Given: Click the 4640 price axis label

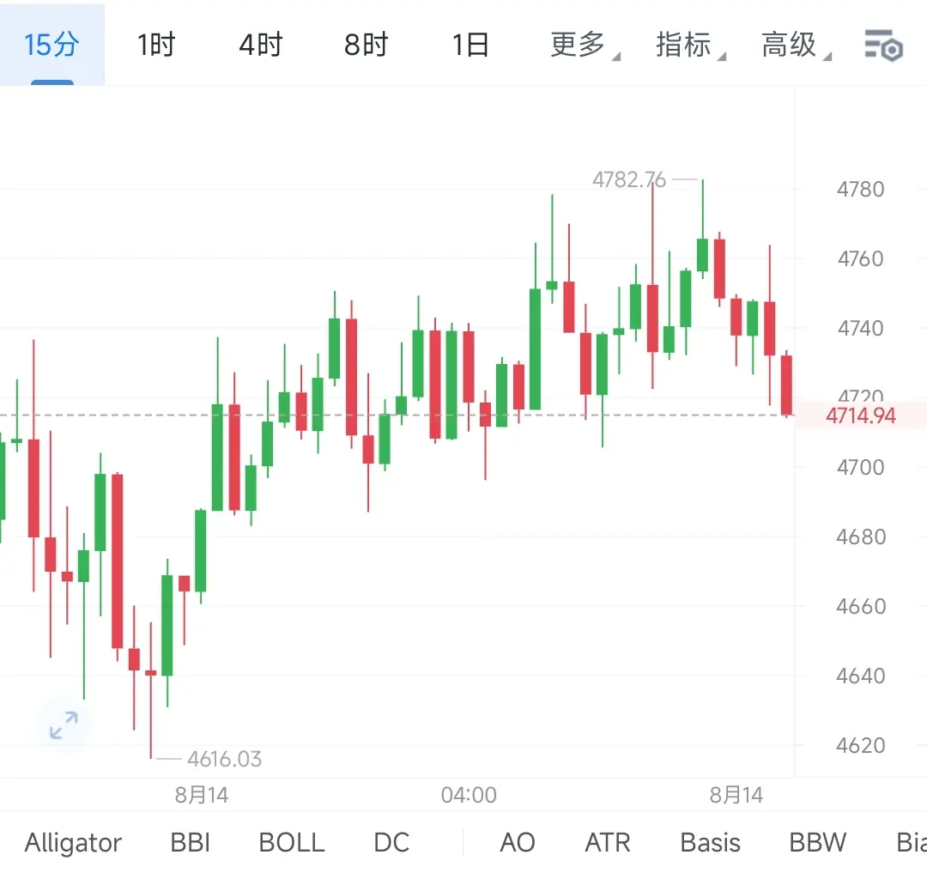Looking at the screenshot, I should tap(861, 676).
